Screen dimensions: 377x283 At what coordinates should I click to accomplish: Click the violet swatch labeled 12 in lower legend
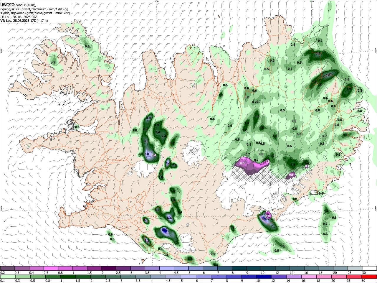click(279, 277)
